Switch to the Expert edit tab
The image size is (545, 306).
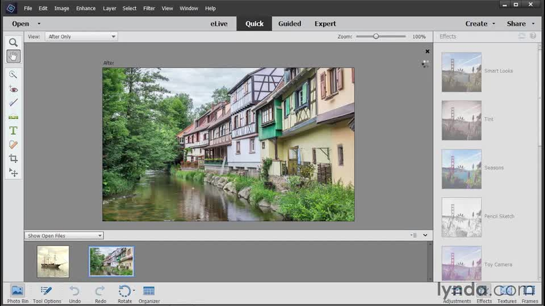325,24
